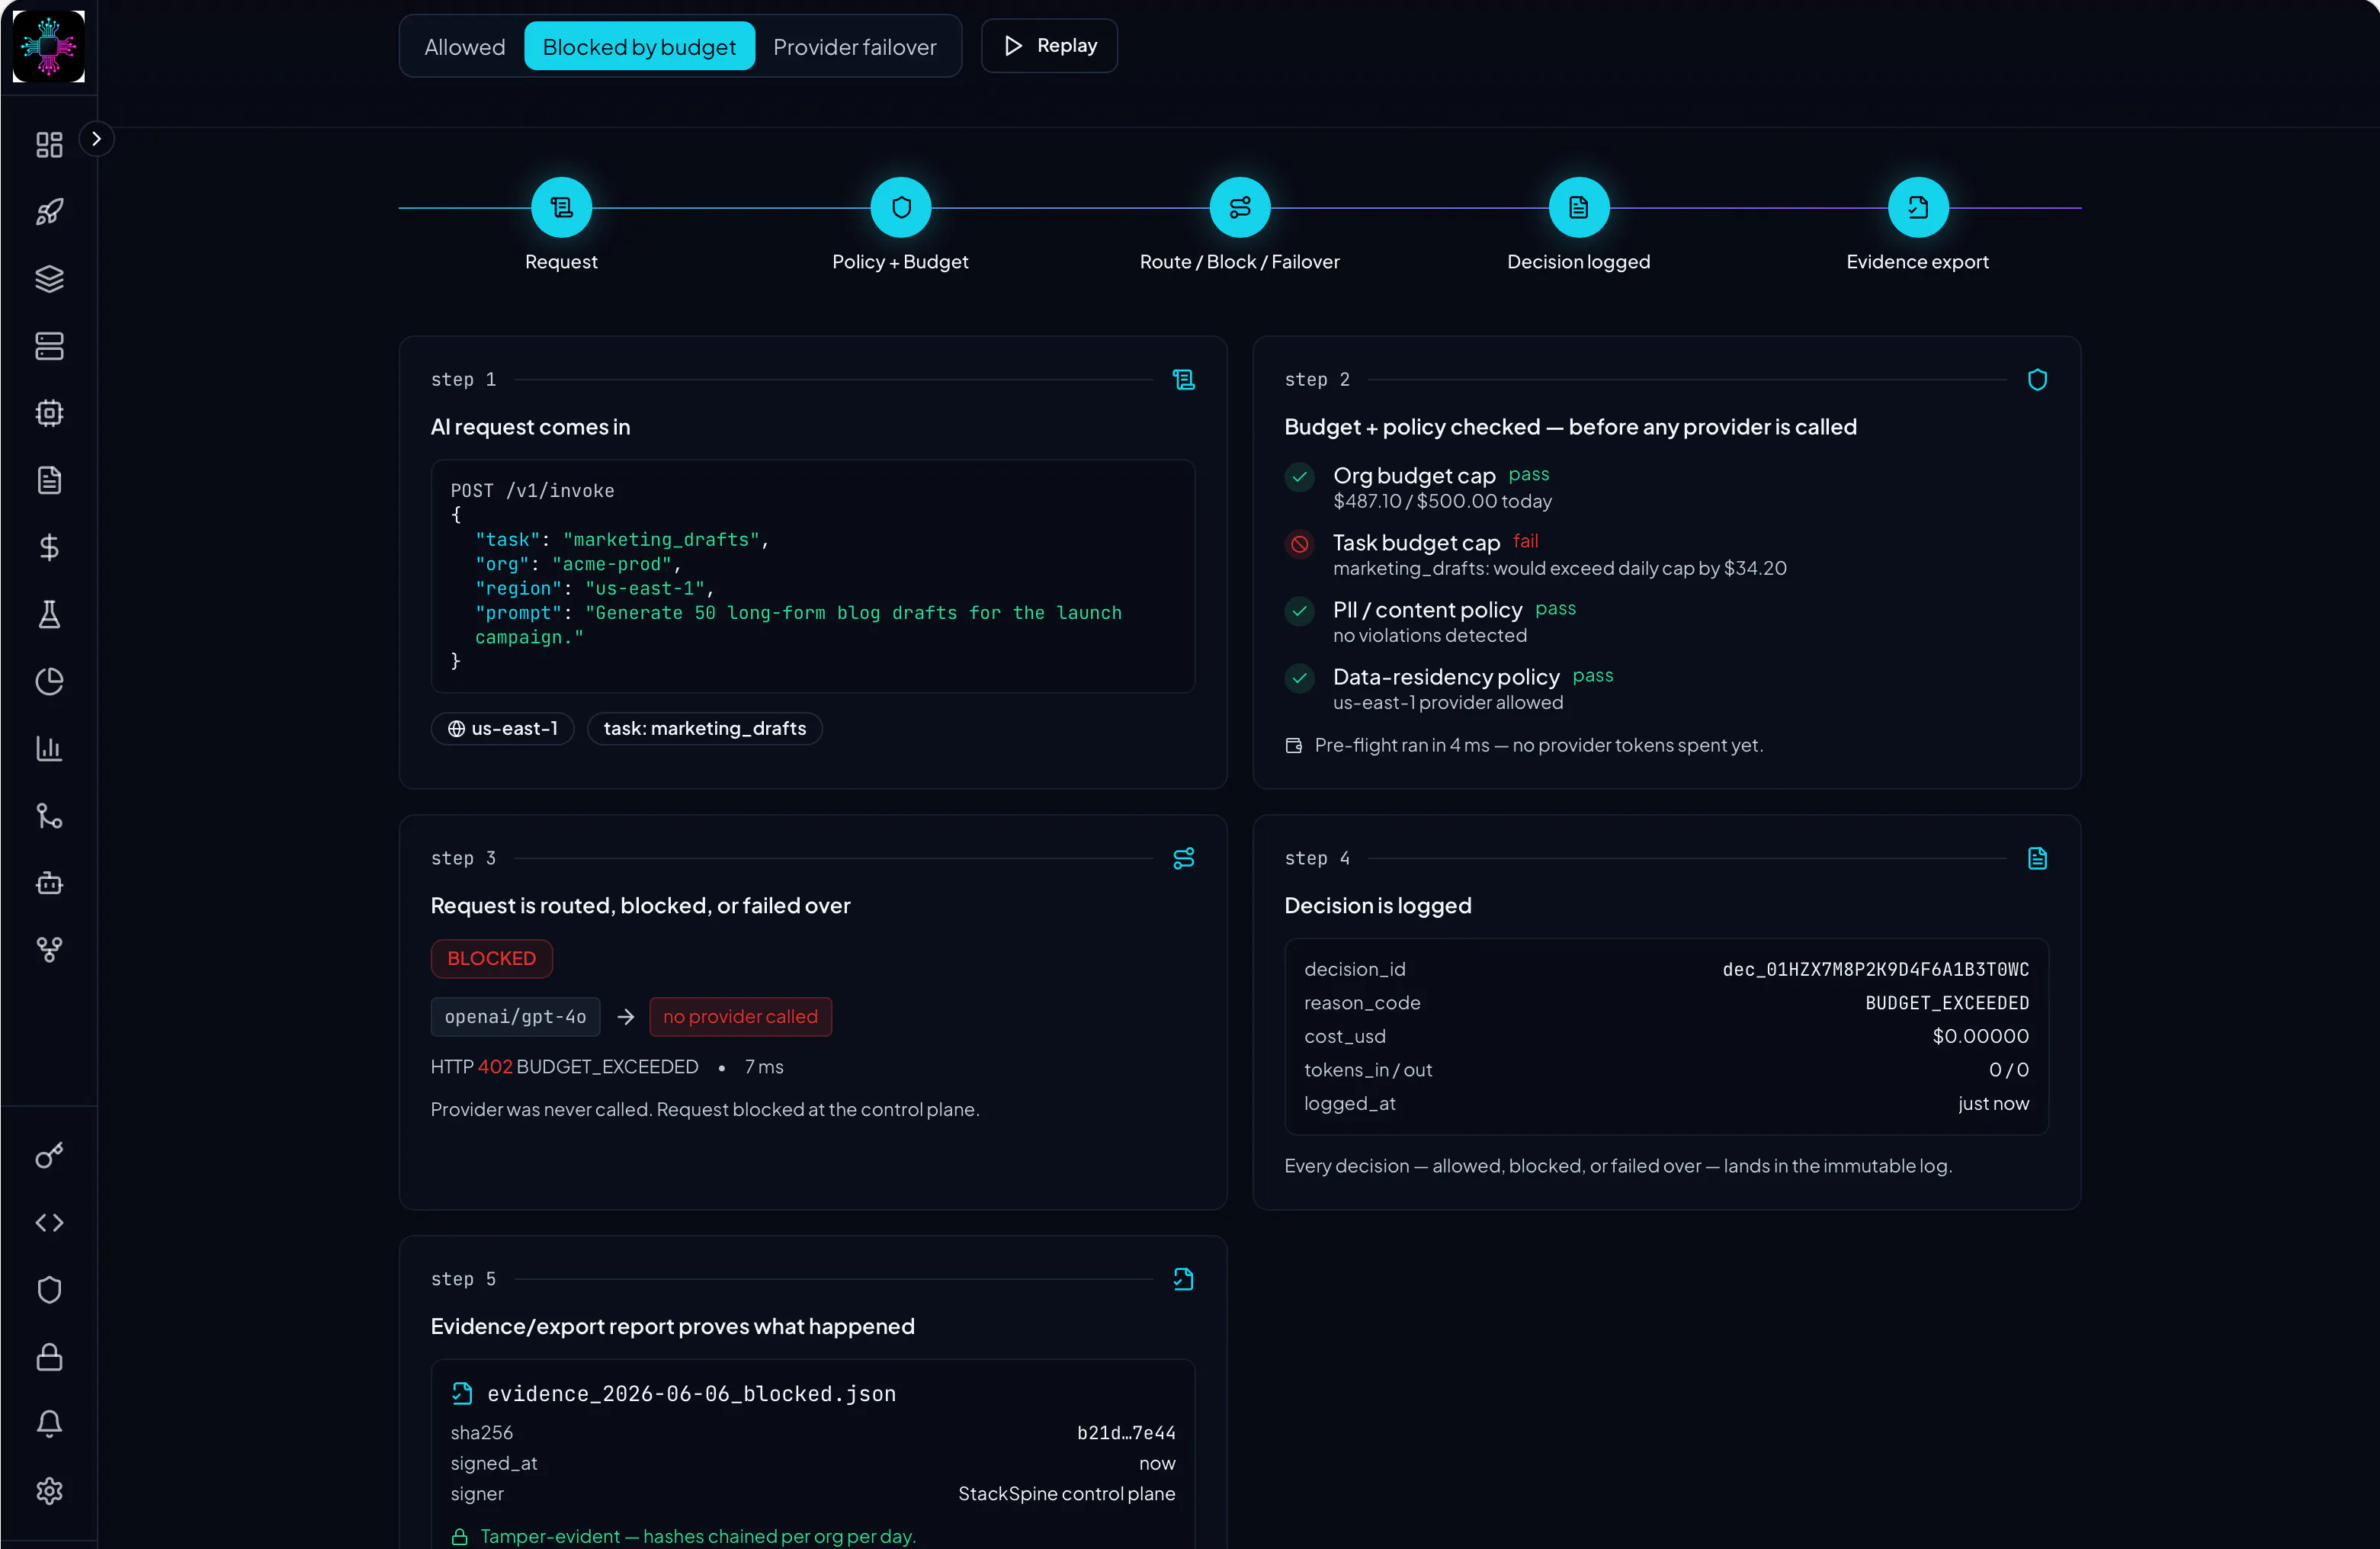The height and width of the screenshot is (1549, 2380).
Task: Click the Pre-flight ran in 4 ms note
Action: (x=1538, y=746)
